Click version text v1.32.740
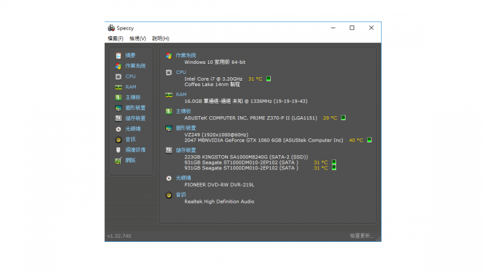This screenshot has width=484, height=272. 119,236
